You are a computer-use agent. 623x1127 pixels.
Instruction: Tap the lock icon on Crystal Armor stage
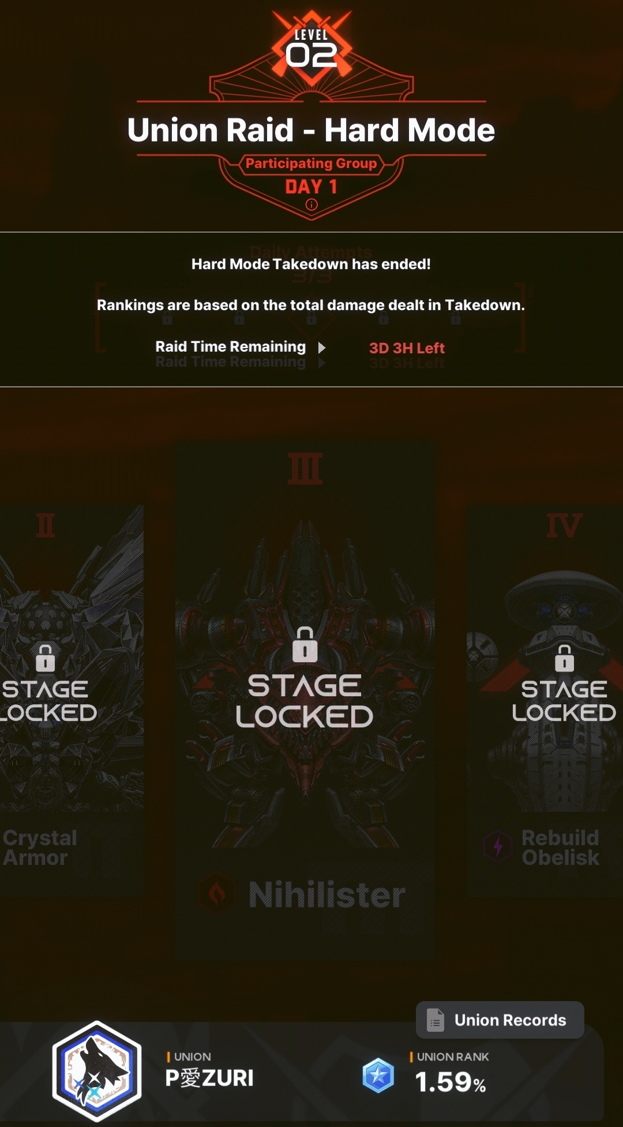46,658
